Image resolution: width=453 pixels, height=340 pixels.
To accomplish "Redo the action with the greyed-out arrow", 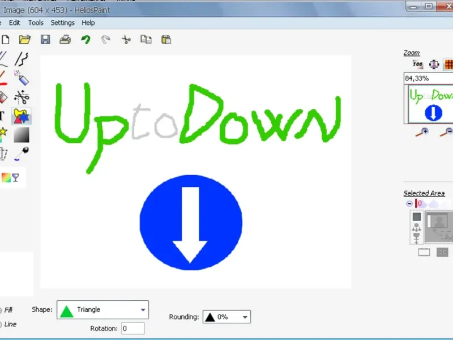I will tap(106, 40).
